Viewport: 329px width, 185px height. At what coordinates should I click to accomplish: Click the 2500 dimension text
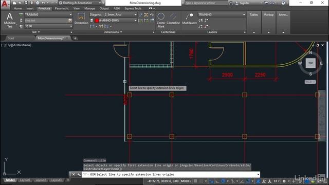[x=227, y=75]
